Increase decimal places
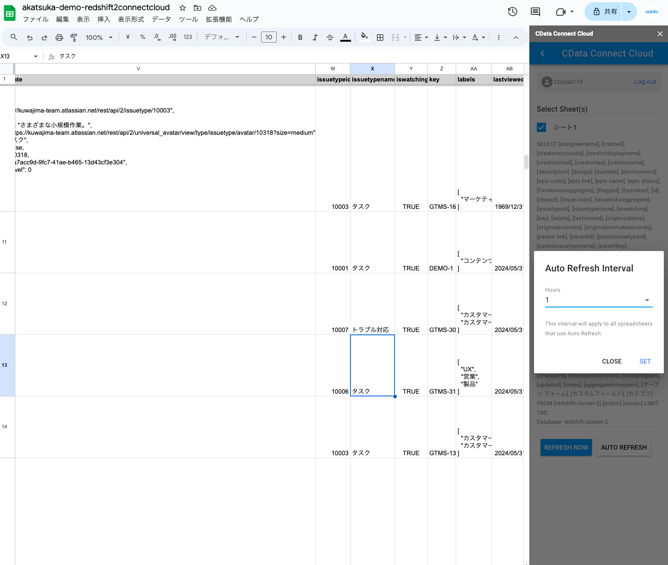The image size is (668, 565). point(172,37)
